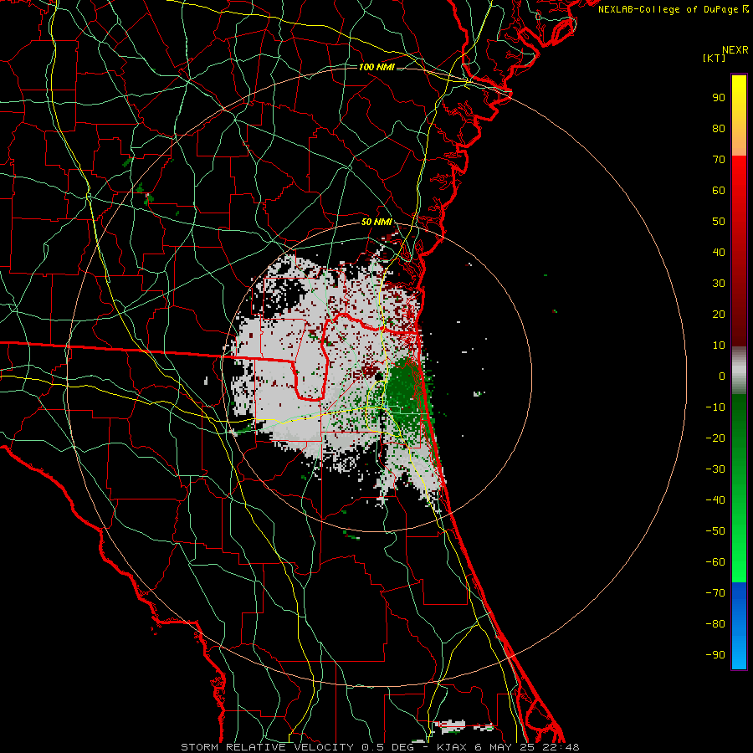Click the 20 value on the velocity scale

point(719,314)
